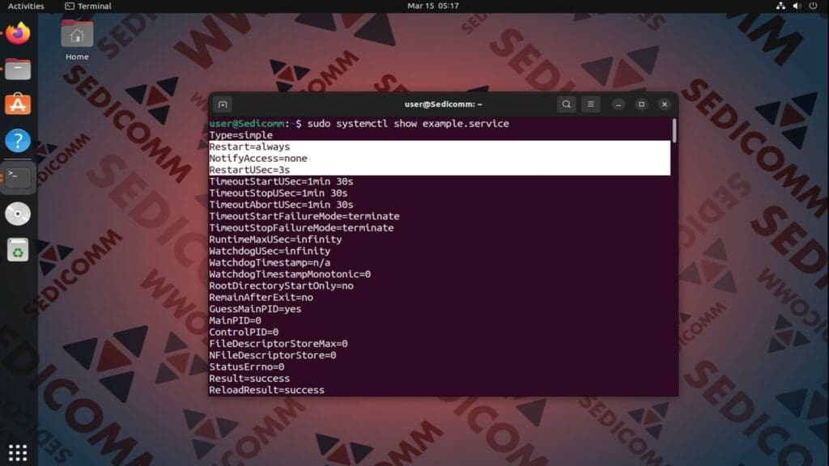This screenshot has width=829, height=466.
Task: Open the Home desktop folder
Action: (x=77, y=40)
